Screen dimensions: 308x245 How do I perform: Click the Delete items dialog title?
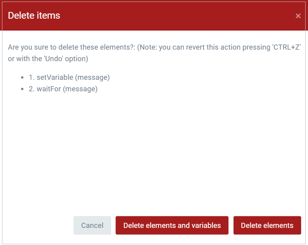point(34,15)
